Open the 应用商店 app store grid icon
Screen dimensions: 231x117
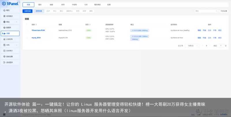(x=4, y=16)
